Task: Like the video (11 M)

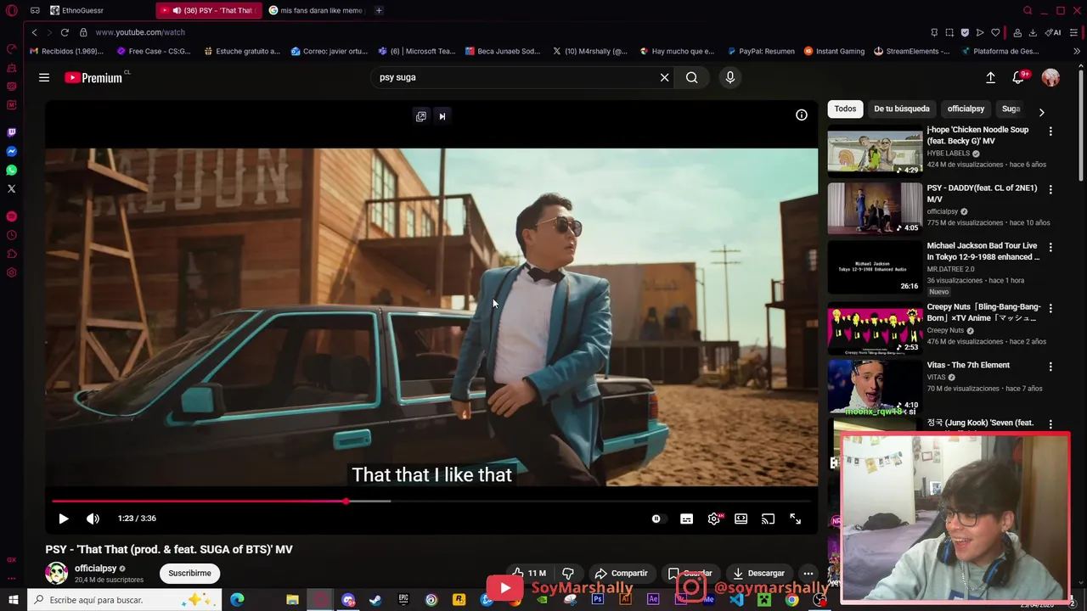Action: tap(528, 573)
